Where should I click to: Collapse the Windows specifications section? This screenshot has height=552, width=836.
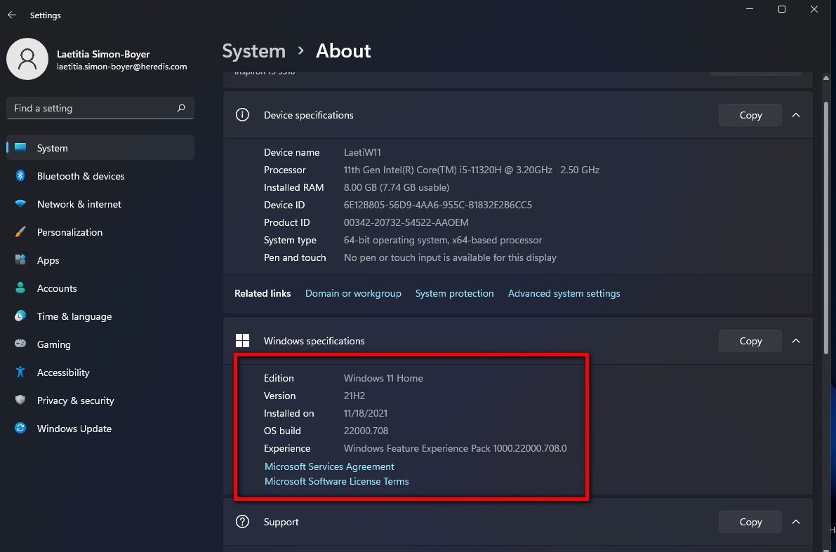point(796,341)
